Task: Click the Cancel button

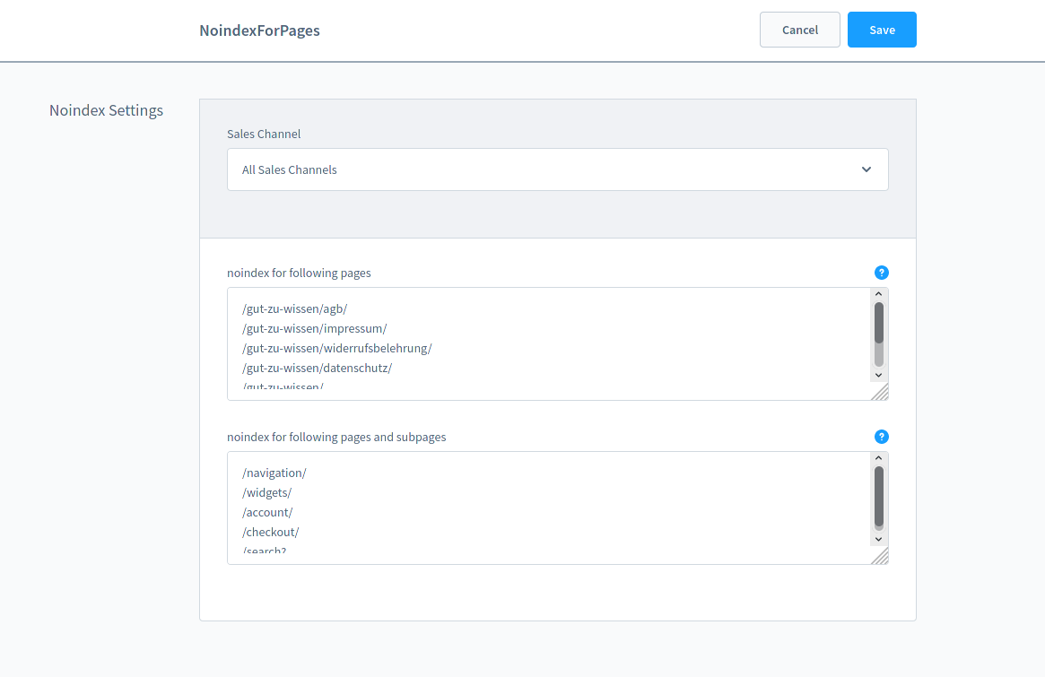Action: pyautogui.click(x=800, y=30)
